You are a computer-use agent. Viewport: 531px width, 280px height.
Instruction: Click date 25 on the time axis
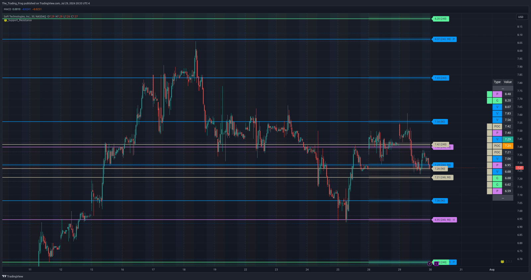pos(338,269)
